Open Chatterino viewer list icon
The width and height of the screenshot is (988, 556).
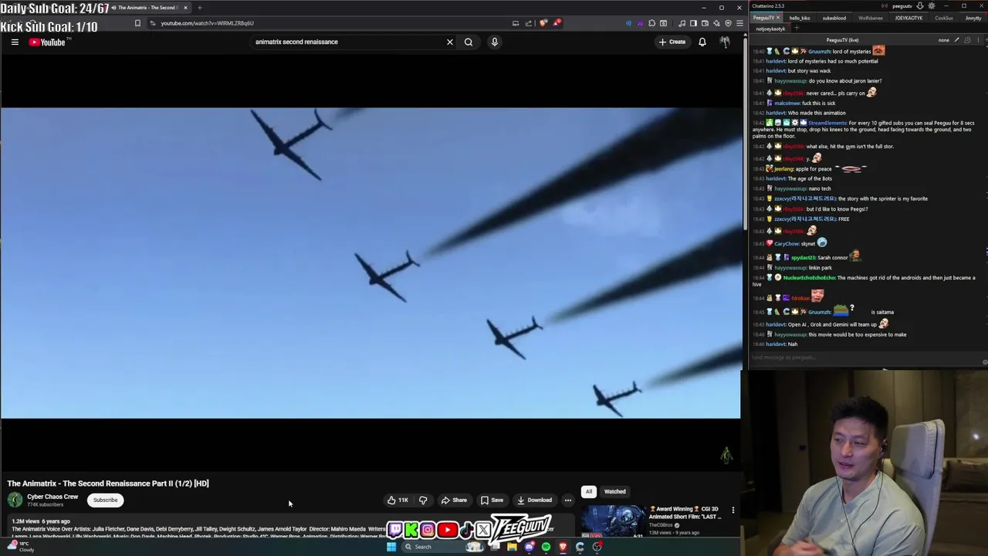tap(967, 40)
